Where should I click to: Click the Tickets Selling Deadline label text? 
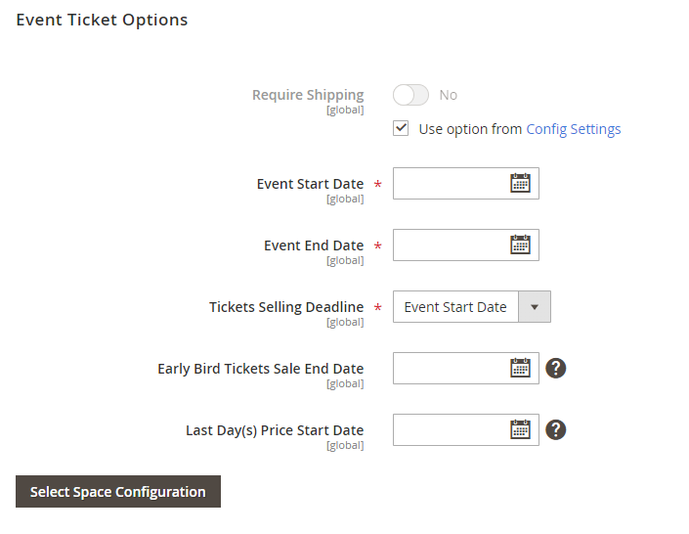[285, 307]
